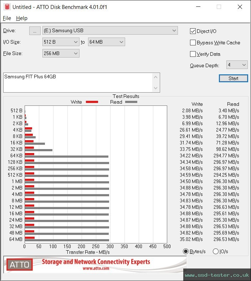The height and width of the screenshot is (281, 251).
Task: Click the 24.77 MB/s read value
Action: pos(227,130)
